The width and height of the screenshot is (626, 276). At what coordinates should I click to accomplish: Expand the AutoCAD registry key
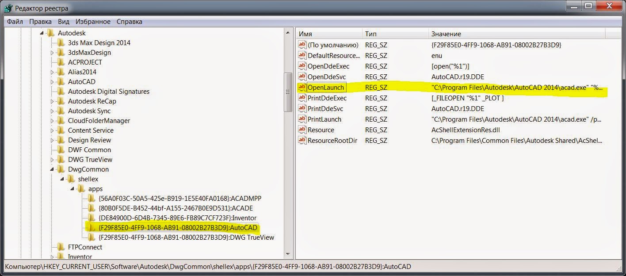pos(52,82)
